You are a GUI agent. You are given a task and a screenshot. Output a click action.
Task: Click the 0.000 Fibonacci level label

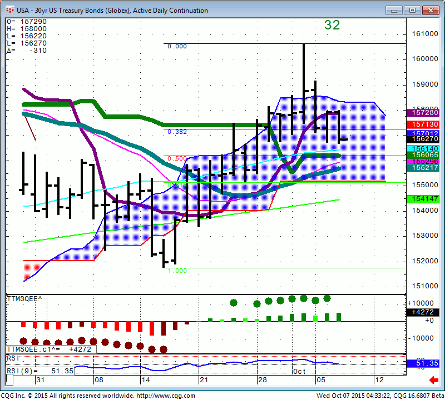[177, 46]
